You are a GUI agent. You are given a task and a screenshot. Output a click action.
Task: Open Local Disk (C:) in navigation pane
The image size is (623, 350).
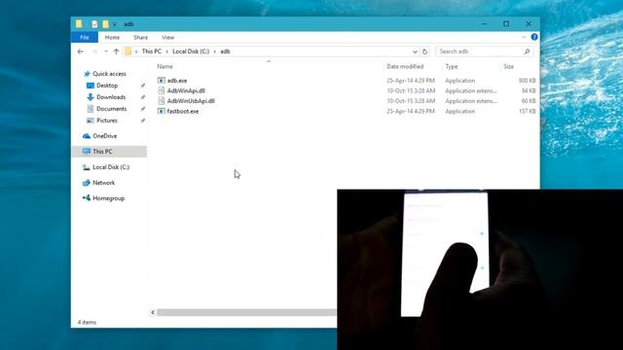coord(111,167)
